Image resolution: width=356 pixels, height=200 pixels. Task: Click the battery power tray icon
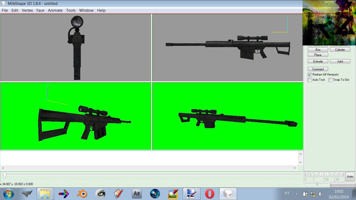pyautogui.click(x=305, y=194)
